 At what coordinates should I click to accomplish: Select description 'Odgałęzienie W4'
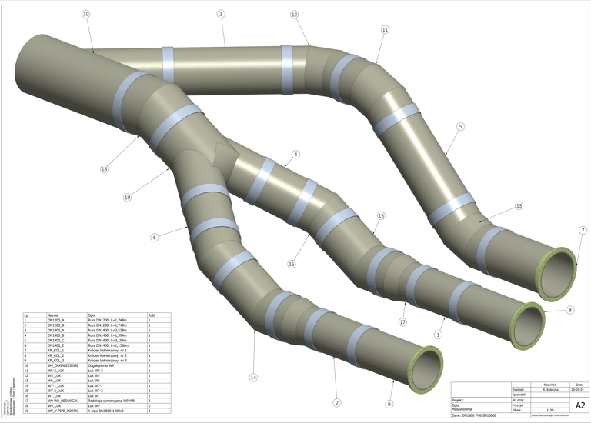point(102,365)
